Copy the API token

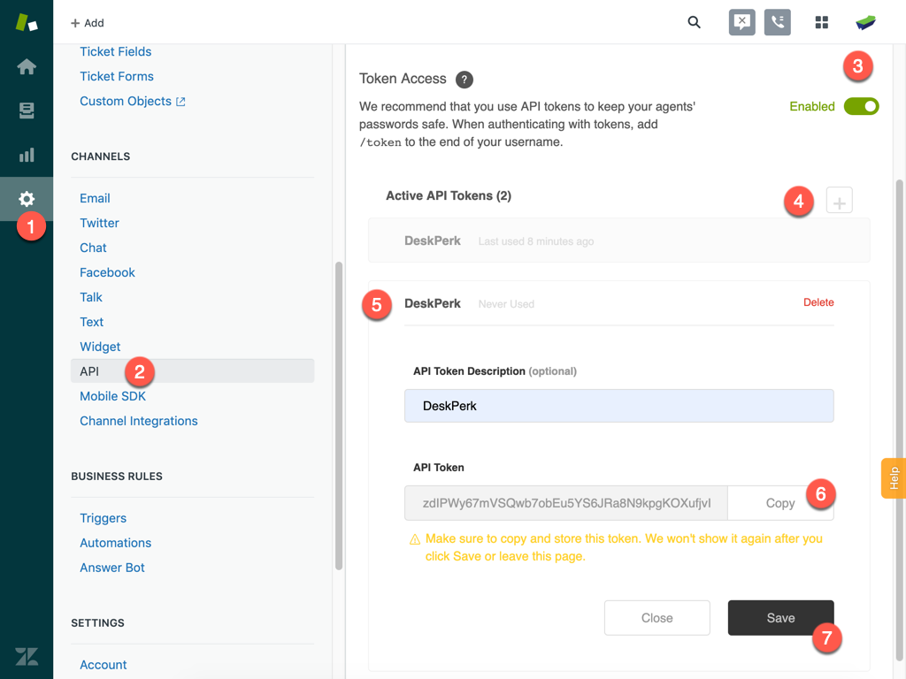[779, 503]
